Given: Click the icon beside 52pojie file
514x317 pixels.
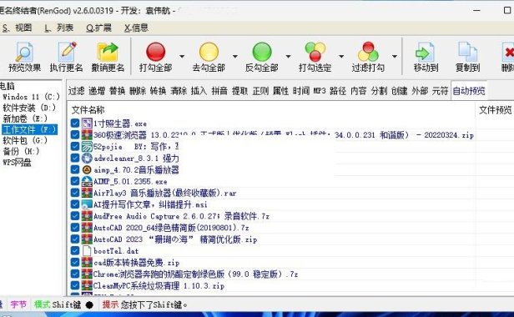Looking at the screenshot, I should click(87, 147).
